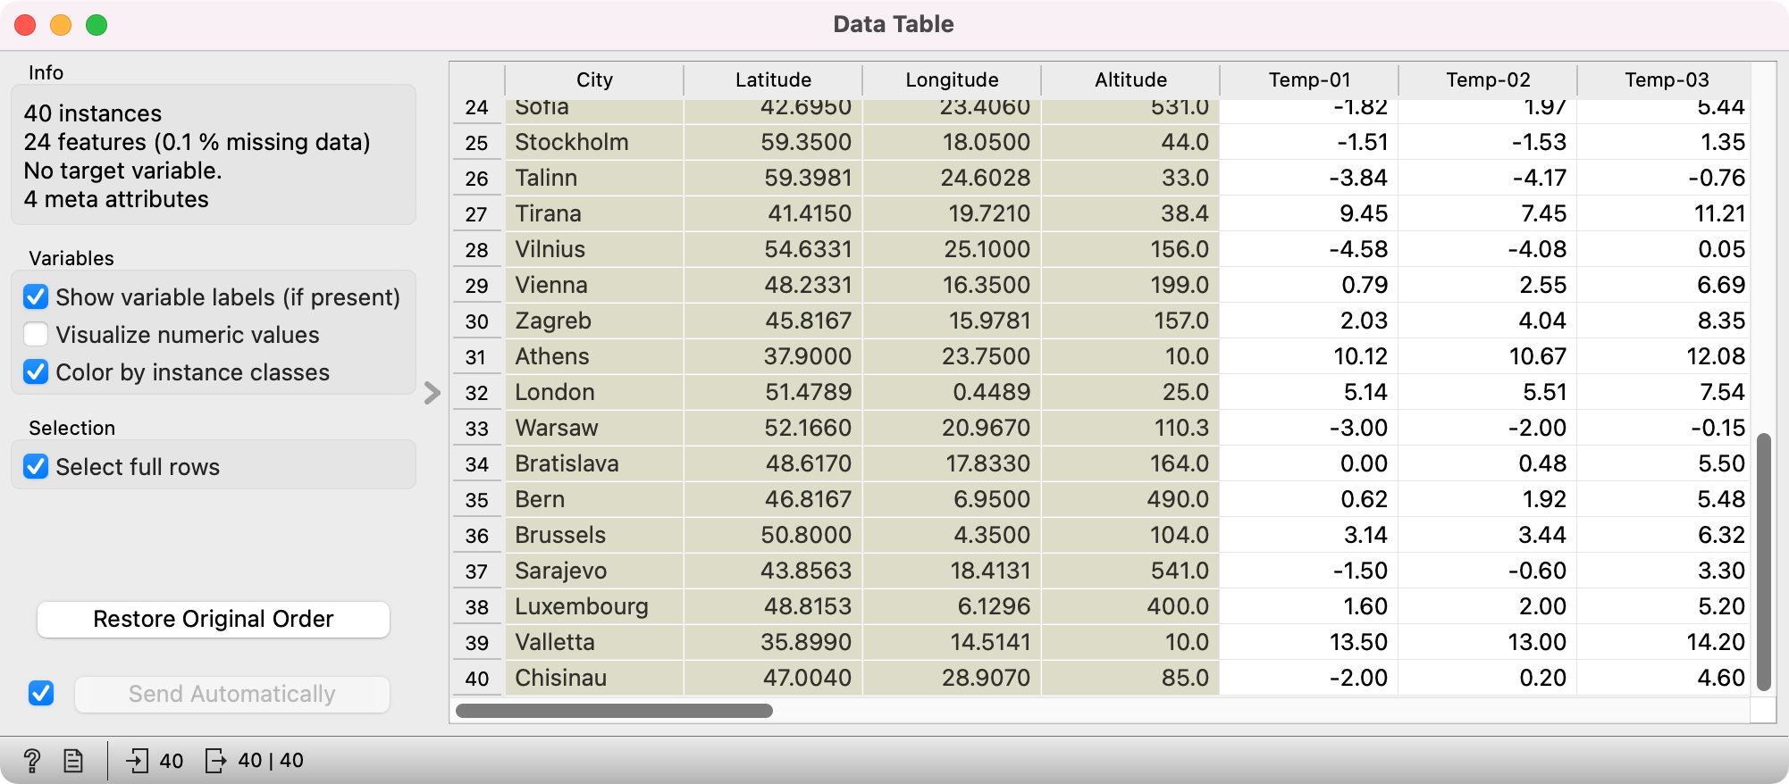Disable Select full rows option
1789x784 pixels.
point(36,466)
